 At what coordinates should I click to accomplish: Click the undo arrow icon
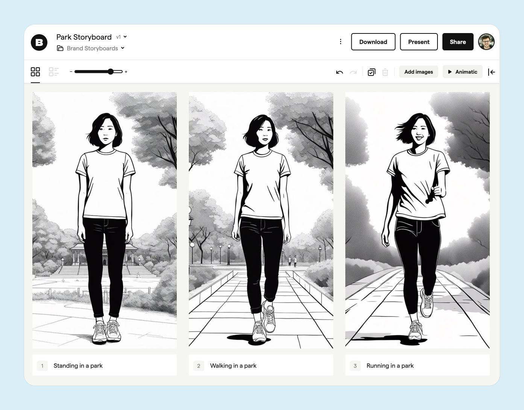coord(339,72)
